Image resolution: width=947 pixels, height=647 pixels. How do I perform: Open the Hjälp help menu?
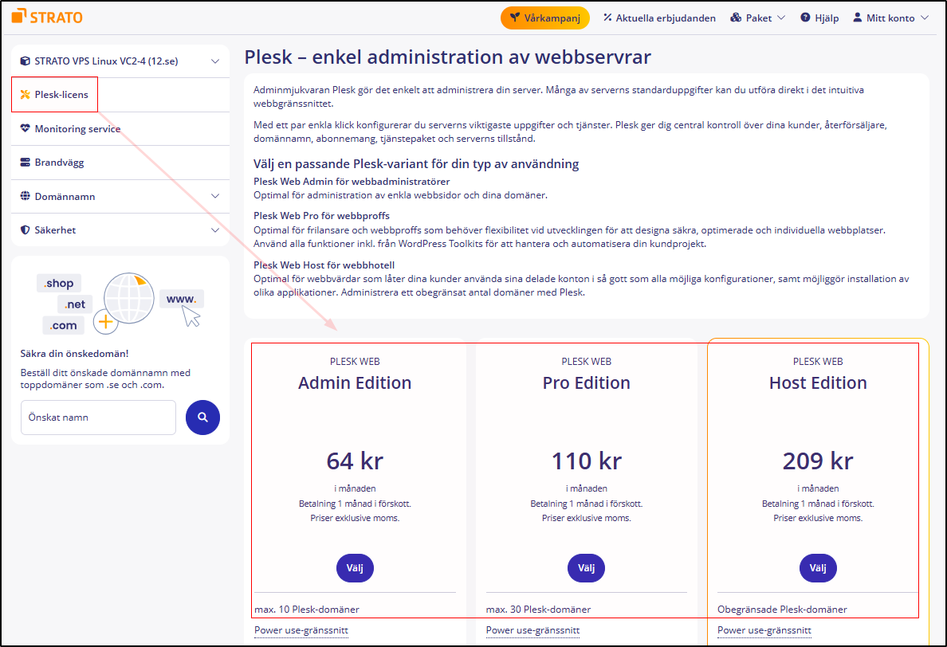pyautogui.click(x=819, y=18)
